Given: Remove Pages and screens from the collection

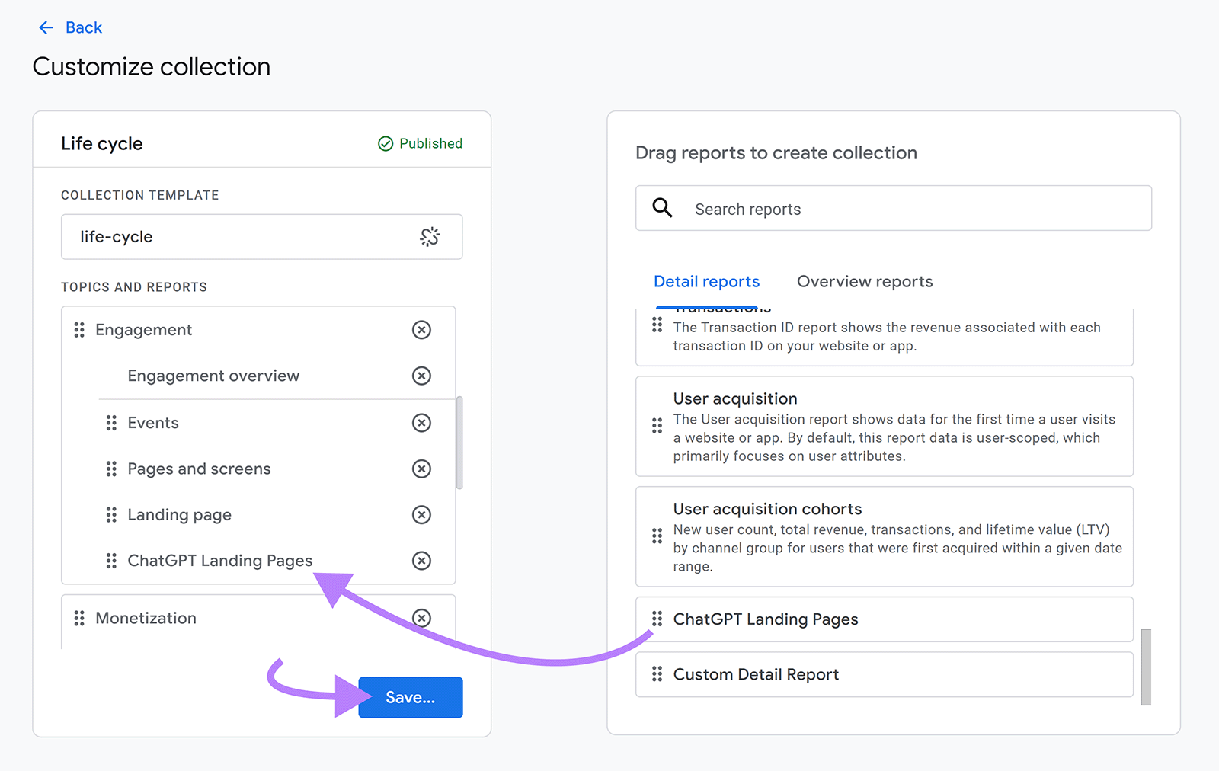Looking at the screenshot, I should coord(421,469).
